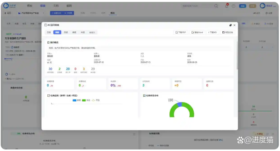Toggle the 积压 line legend series
Viewport: 280px width, 151px height.
(x=95, y=100)
